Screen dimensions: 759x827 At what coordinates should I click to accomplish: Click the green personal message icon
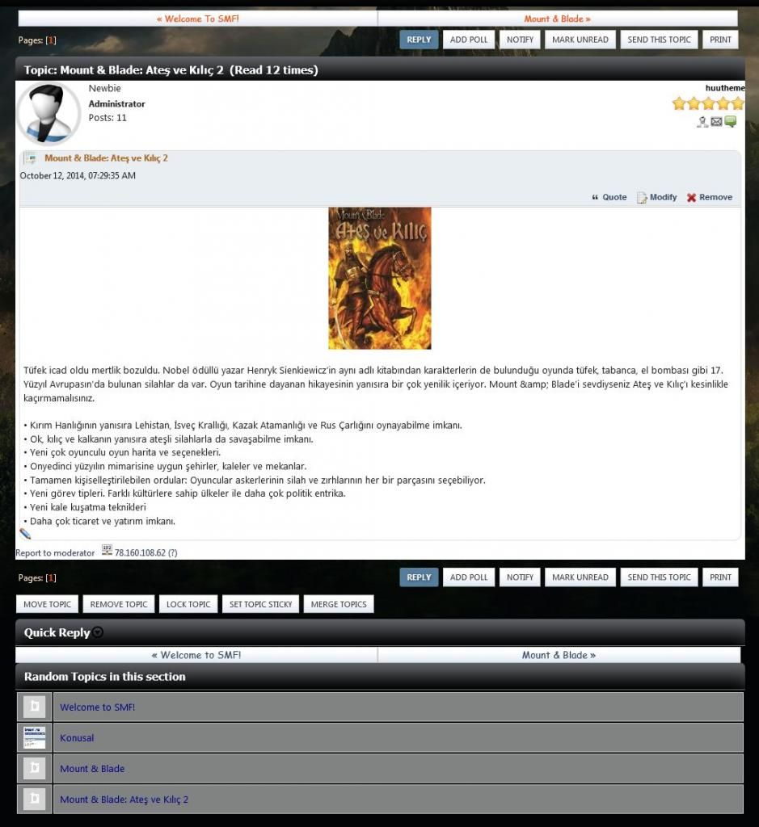coord(731,122)
